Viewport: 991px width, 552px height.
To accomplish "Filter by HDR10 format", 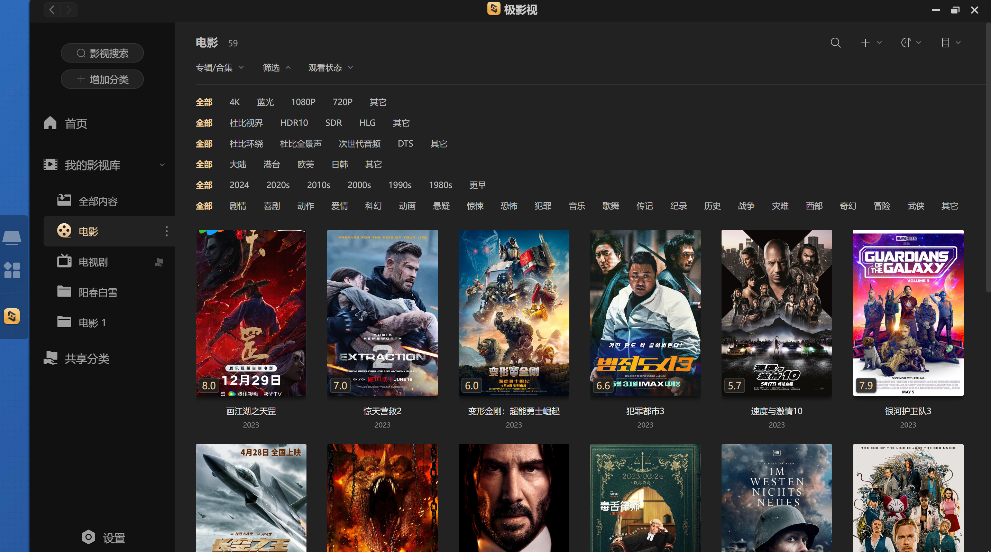I will click(294, 123).
